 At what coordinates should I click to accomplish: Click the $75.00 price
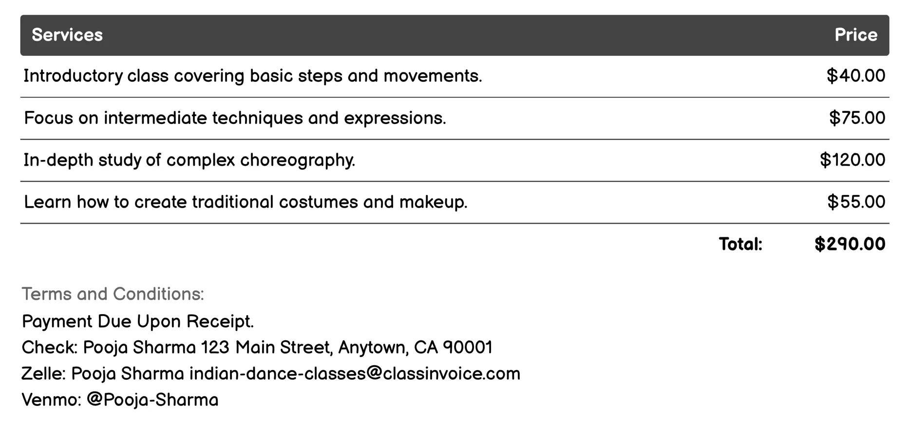click(857, 118)
